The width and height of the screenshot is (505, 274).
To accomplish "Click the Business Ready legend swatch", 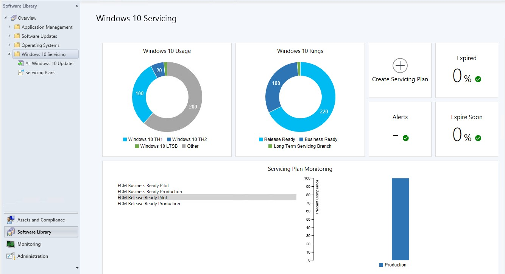I will click(x=301, y=139).
